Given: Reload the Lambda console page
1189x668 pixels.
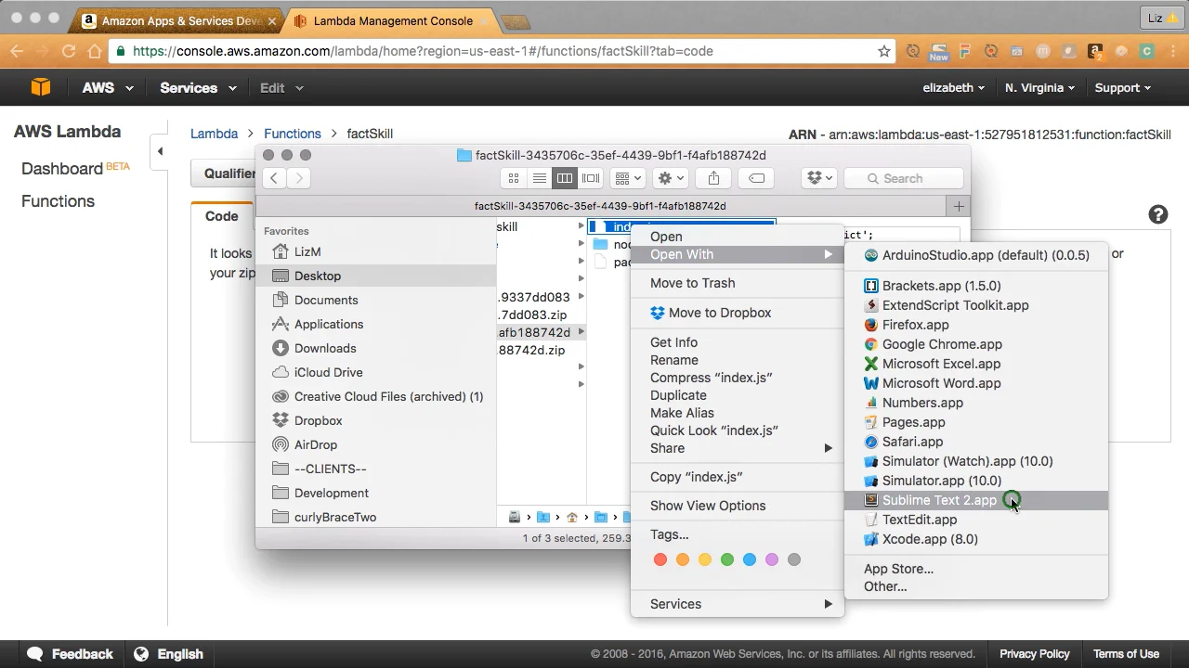Looking at the screenshot, I should pyautogui.click(x=69, y=51).
